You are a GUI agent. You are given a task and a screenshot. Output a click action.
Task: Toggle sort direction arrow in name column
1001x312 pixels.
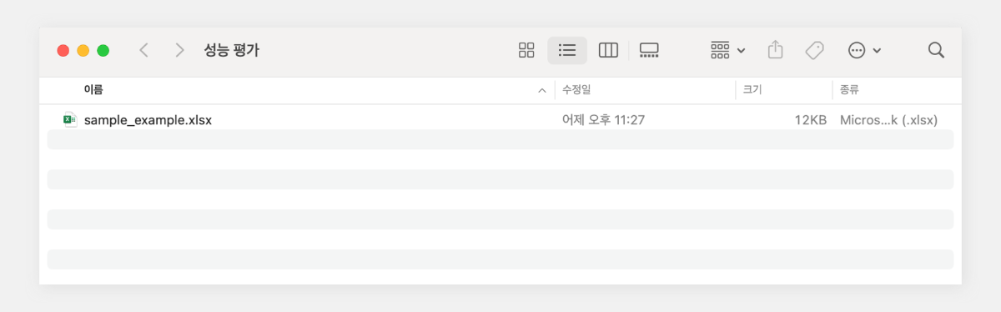[x=543, y=89]
